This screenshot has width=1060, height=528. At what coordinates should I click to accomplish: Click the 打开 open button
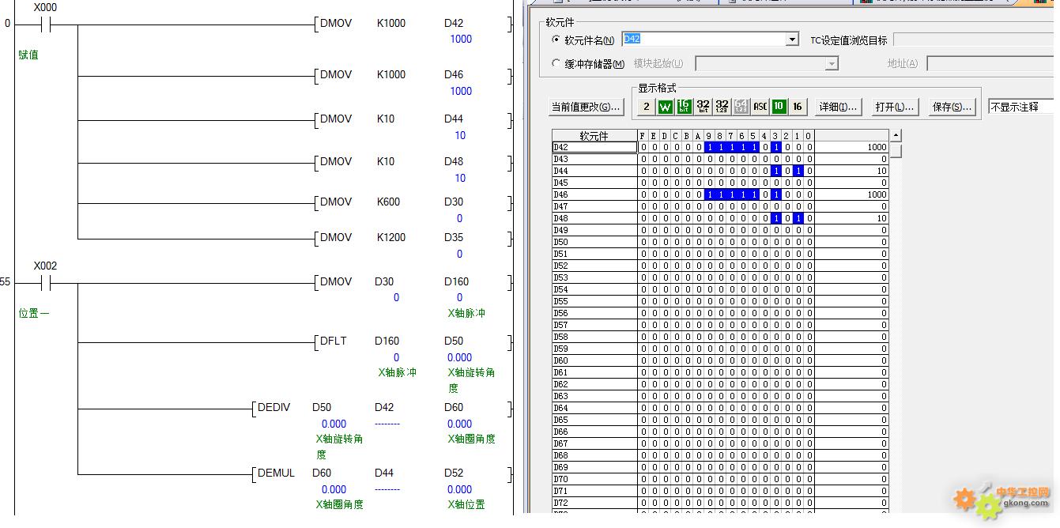click(894, 107)
